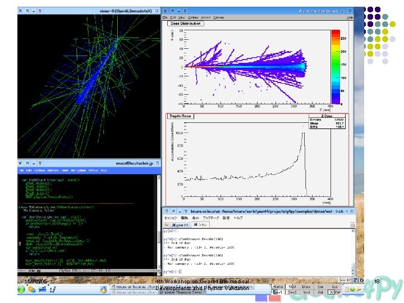The width and height of the screenshot is (404, 303).
Task: Open View menu in Water Phantom window
Action: (182, 17)
